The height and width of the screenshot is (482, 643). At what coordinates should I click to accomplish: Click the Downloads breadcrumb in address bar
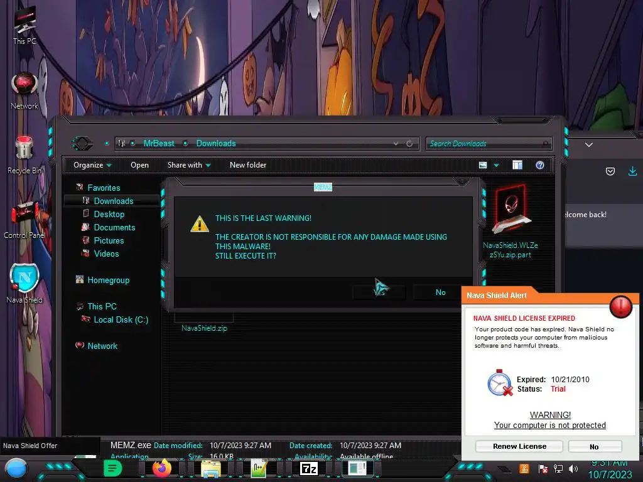[x=216, y=144]
